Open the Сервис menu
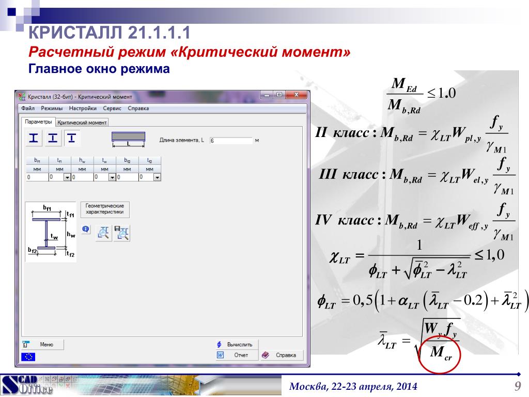 click(x=112, y=109)
